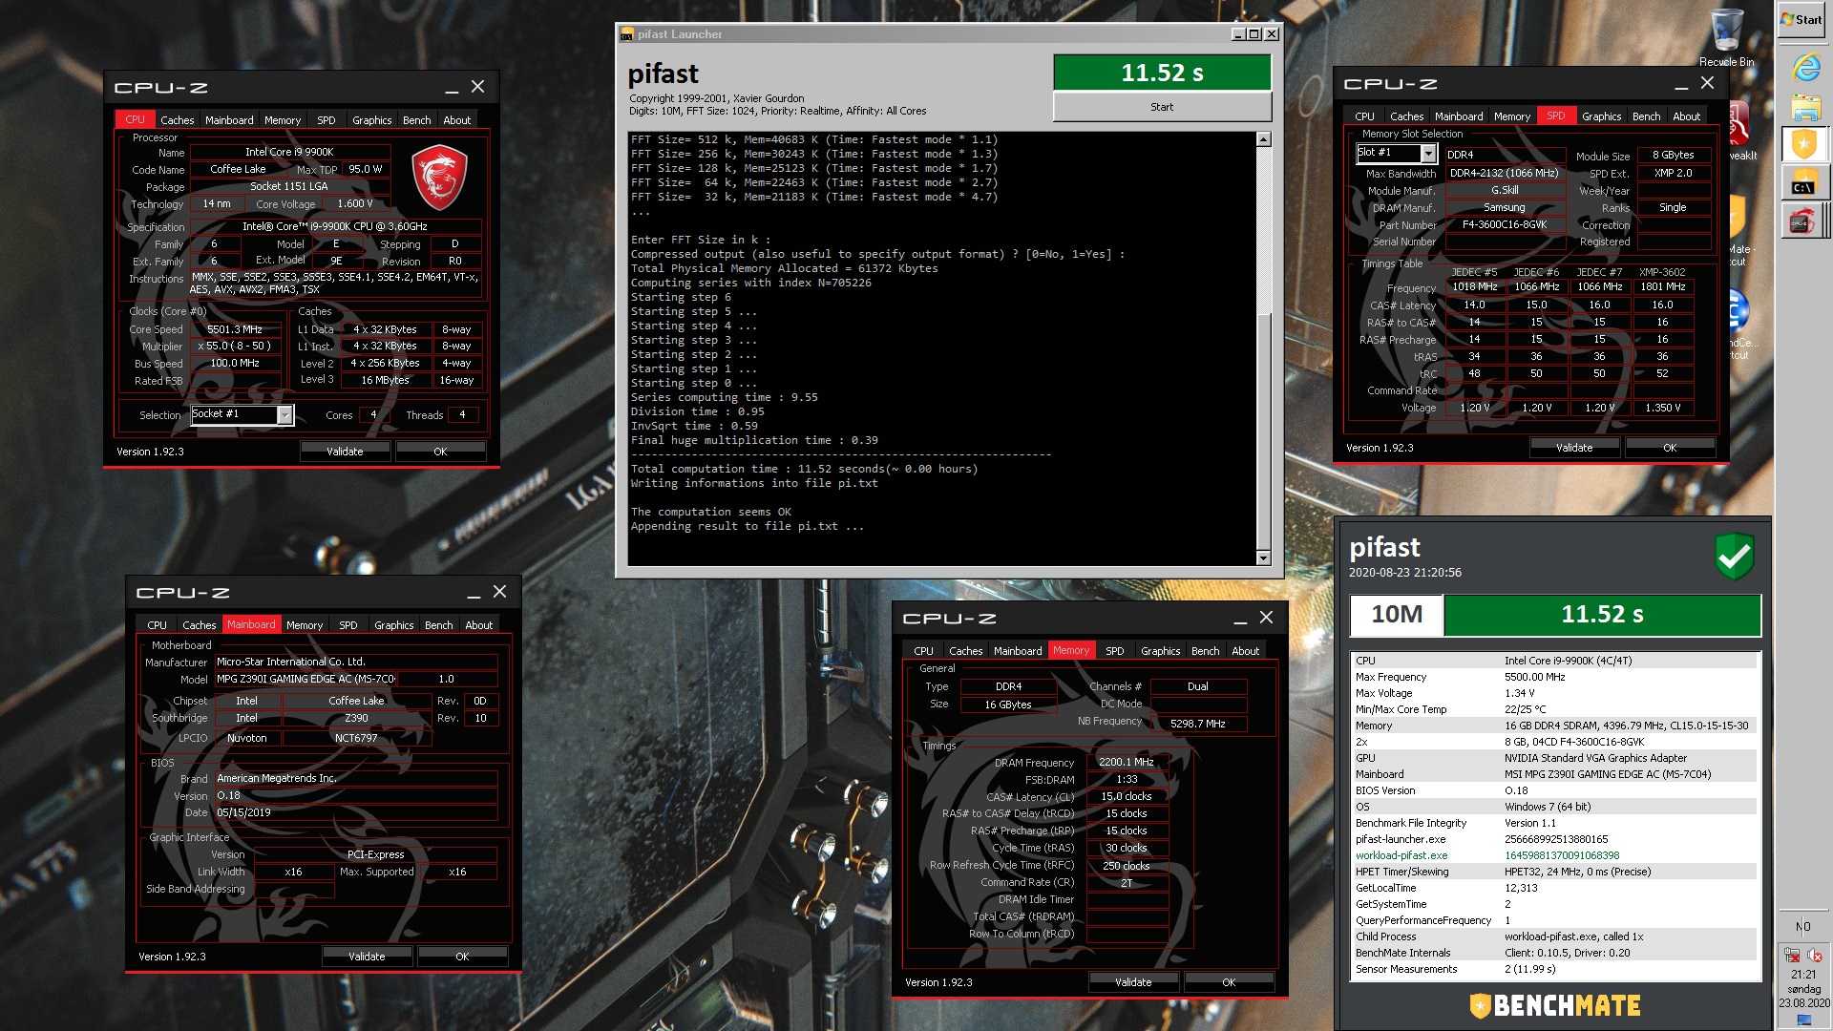The width and height of the screenshot is (1833, 1031).
Task: Click the NB Frequency value 5298.7 MHz
Action: (x=1198, y=724)
